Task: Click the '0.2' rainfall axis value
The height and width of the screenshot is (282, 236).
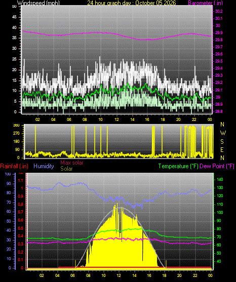Action: pyautogui.click(x=21, y=252)
